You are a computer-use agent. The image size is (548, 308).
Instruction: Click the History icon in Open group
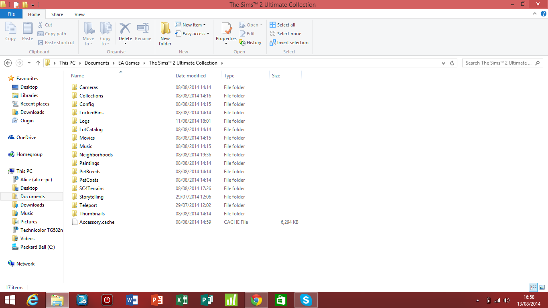[242, 43]
